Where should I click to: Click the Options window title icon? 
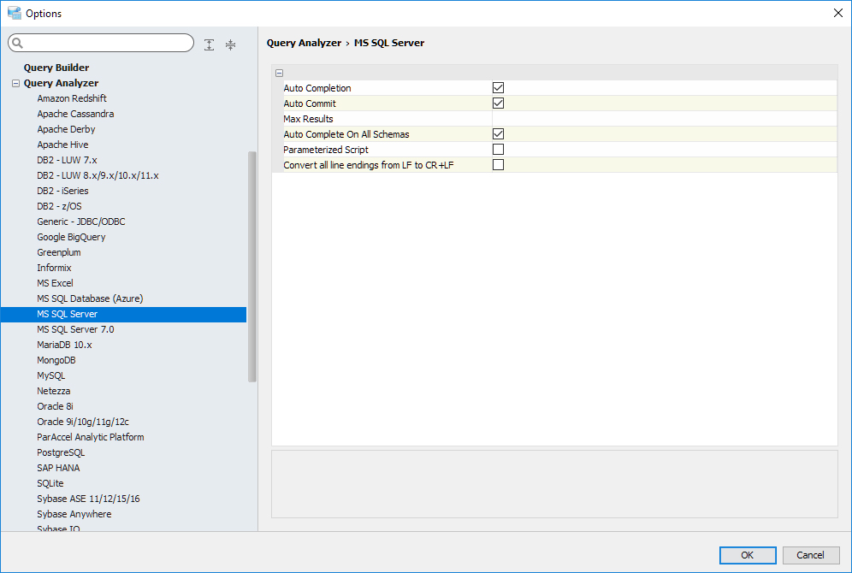click(x=14, y=13)
